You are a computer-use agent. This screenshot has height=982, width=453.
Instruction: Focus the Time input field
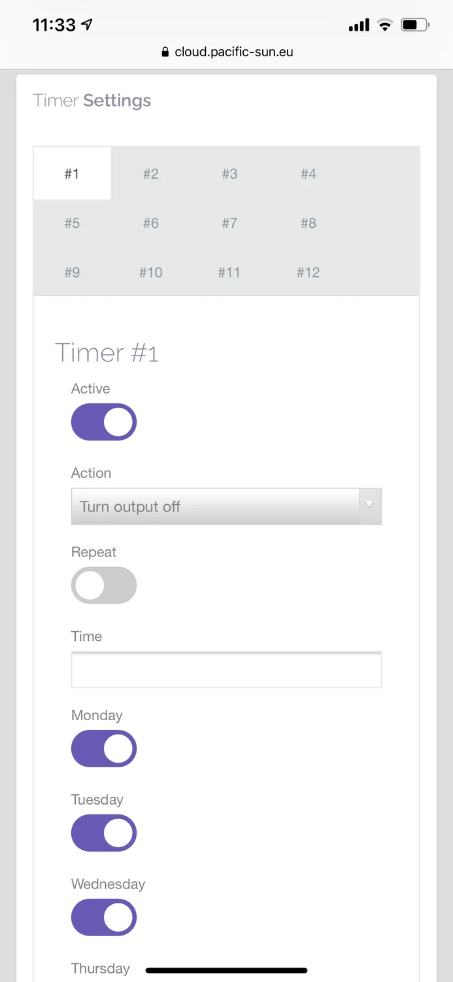click(226, 670)
